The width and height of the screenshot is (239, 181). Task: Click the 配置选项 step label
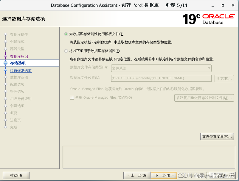tap(17, 84)
